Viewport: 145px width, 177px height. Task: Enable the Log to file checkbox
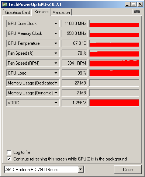click(9, 152)
